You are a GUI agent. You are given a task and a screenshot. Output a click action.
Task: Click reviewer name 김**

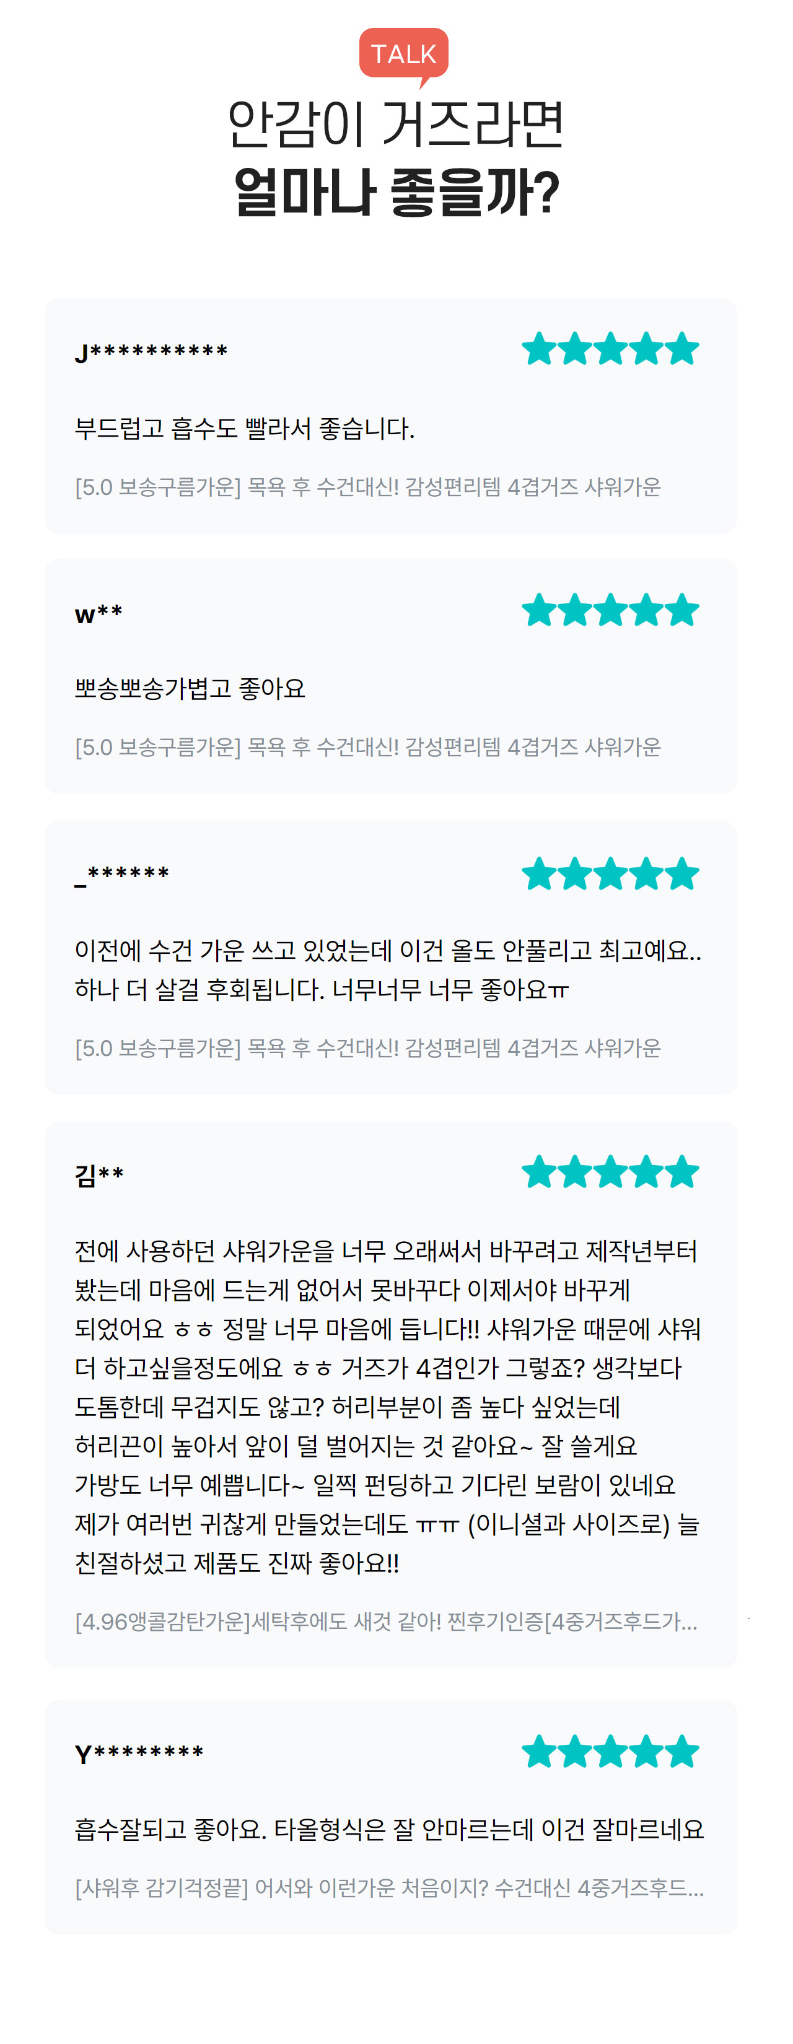pyautogui.click(x=99, y=1174)
